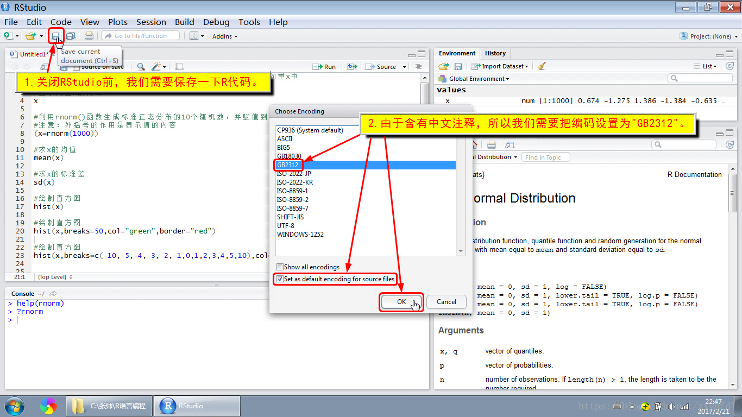
Task: Click the Save All documents icon
Action: (71, 36)
